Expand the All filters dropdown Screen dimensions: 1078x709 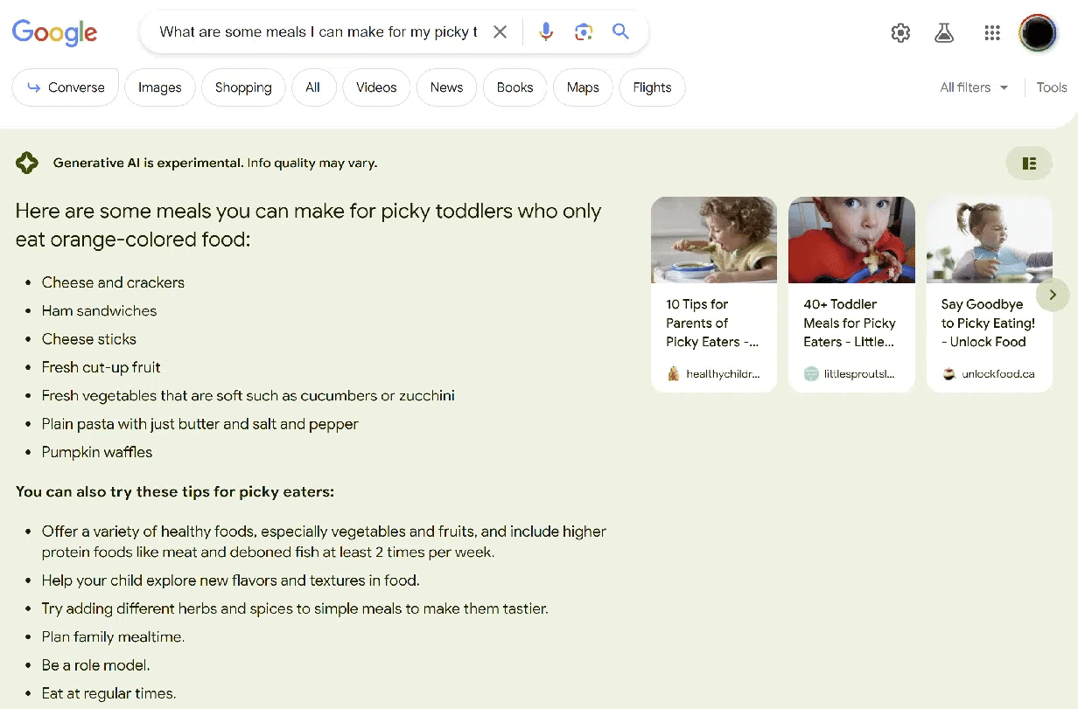coord(973,87)
